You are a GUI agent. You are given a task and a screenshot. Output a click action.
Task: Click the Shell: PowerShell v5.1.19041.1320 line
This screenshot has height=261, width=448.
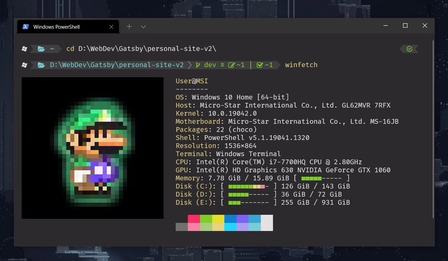pos(242,138)
